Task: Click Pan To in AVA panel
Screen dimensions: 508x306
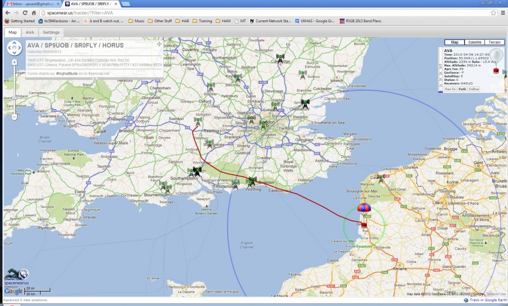Action: 450,89
